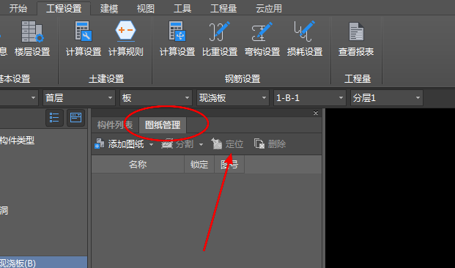
Task: Open 计算设置 under 土建设置 group
Action: 84,38
